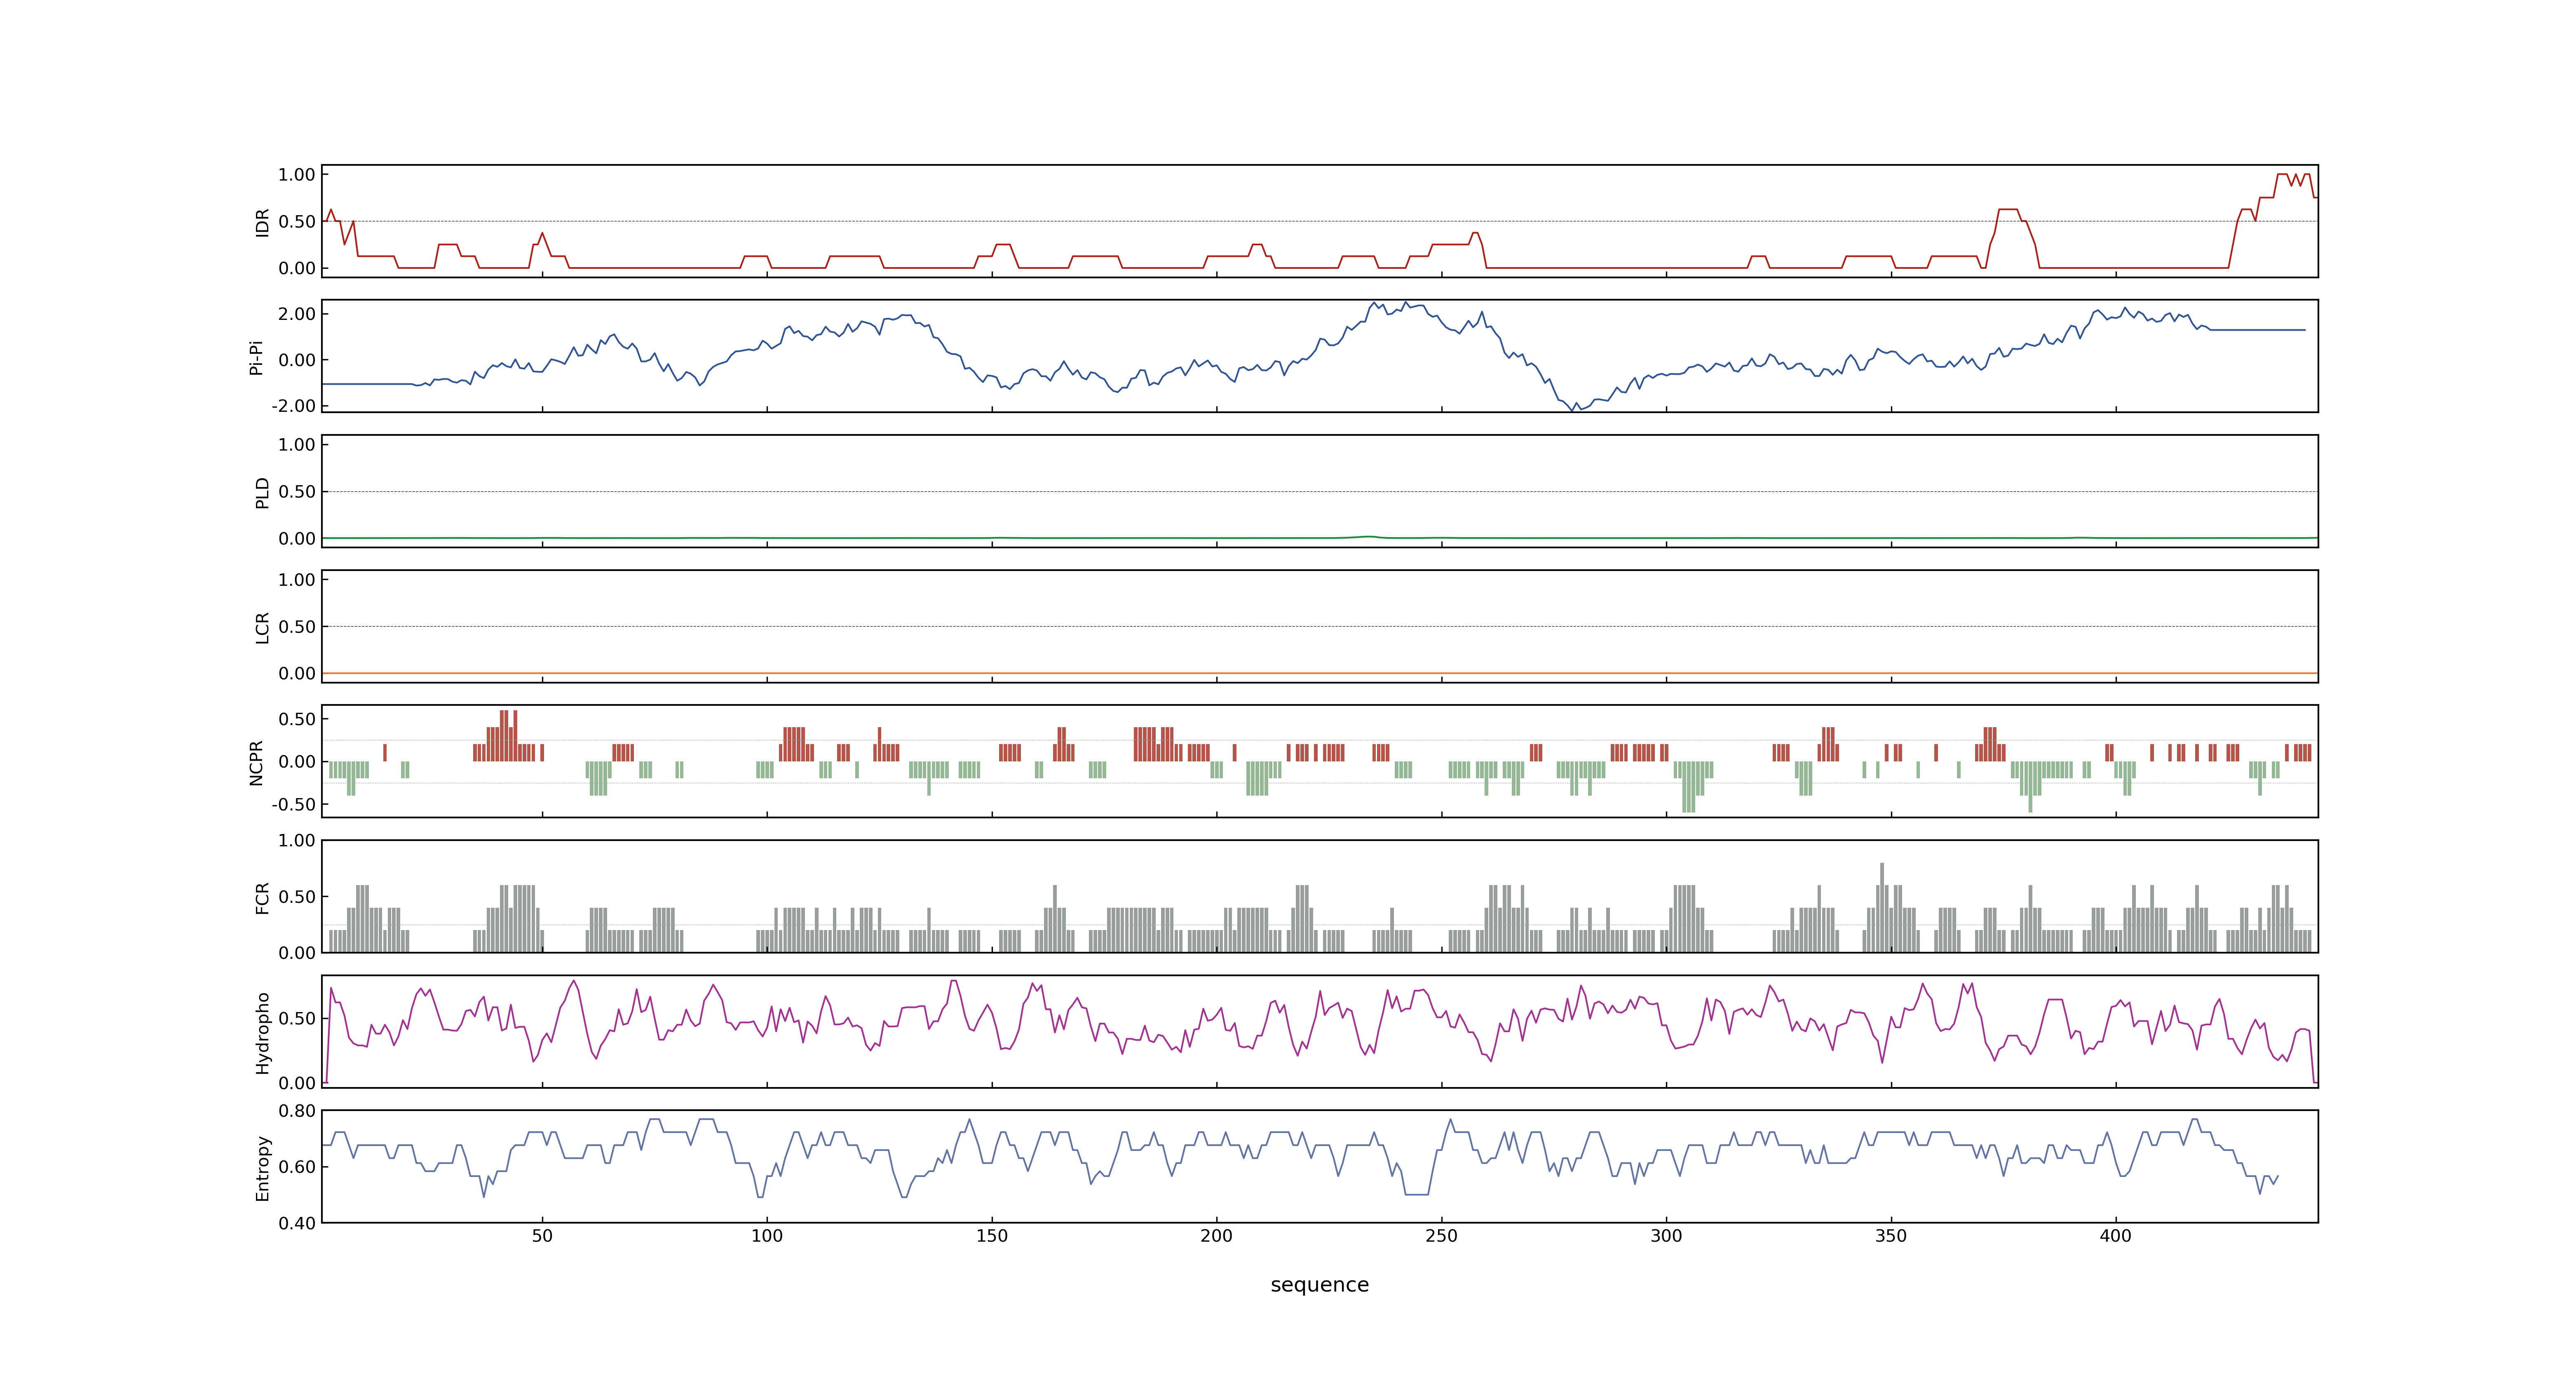Click the 2.00 tick on Pi-Pi axis

(297, 314)
